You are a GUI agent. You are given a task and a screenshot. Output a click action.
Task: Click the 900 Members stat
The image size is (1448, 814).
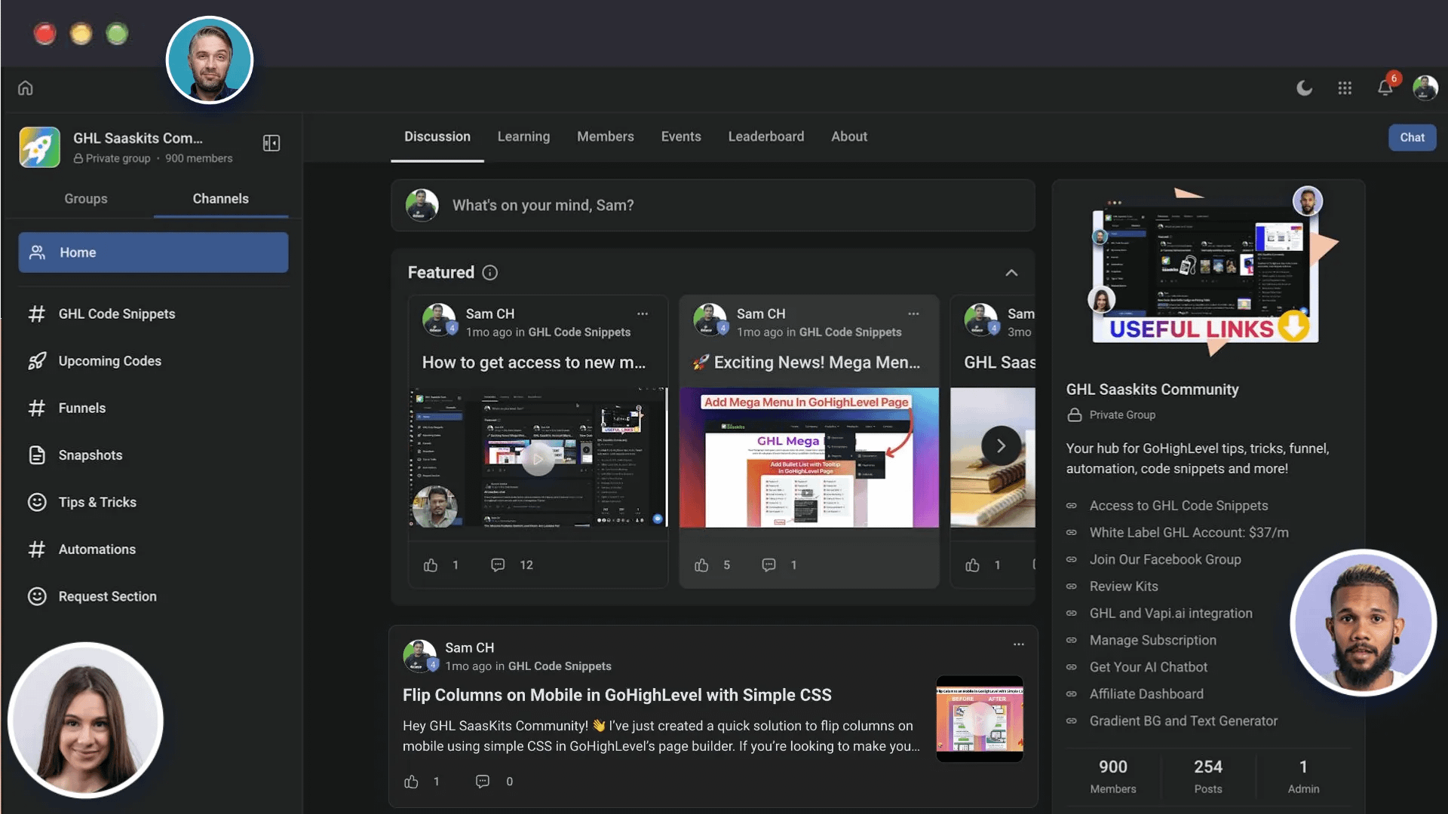point(1113,776)
